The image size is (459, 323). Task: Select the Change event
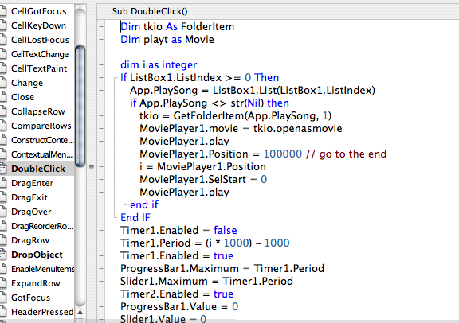tap(27, 83)
